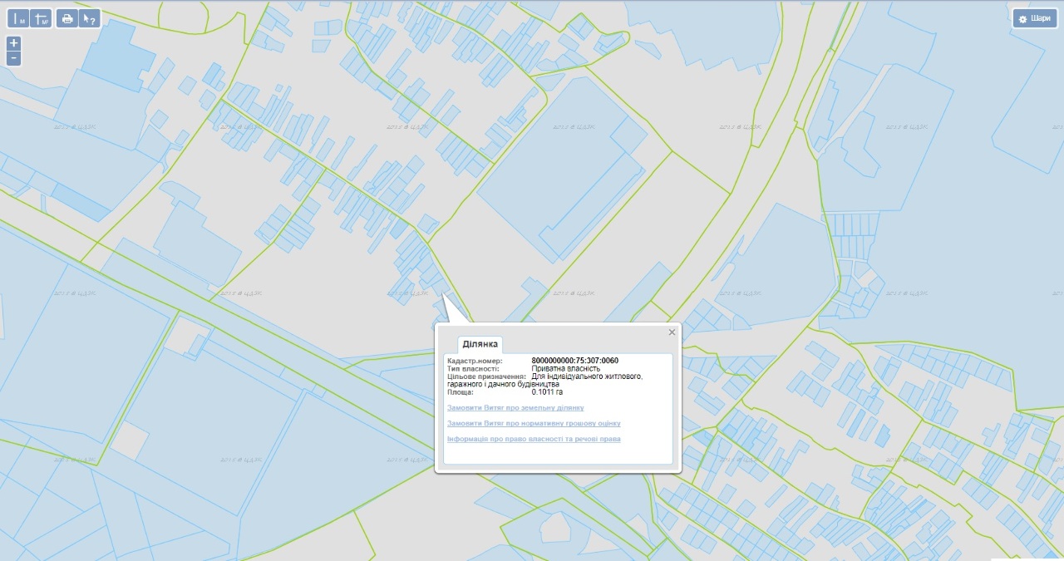Screen dimensions: 1064x561
Task: Click cadastral number 8000000000:75:307:0060
Action: 574,361
